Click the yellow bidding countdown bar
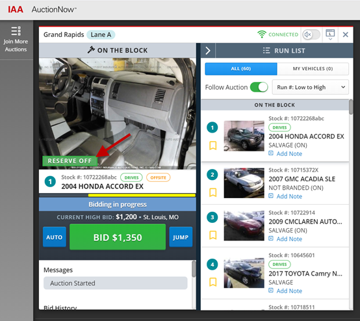 point(142,196)
